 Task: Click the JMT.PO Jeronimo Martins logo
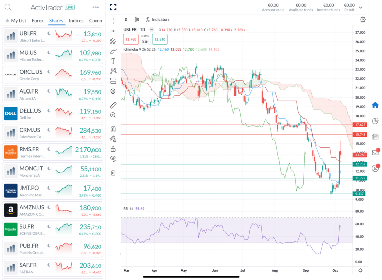(x=11, y=191)
